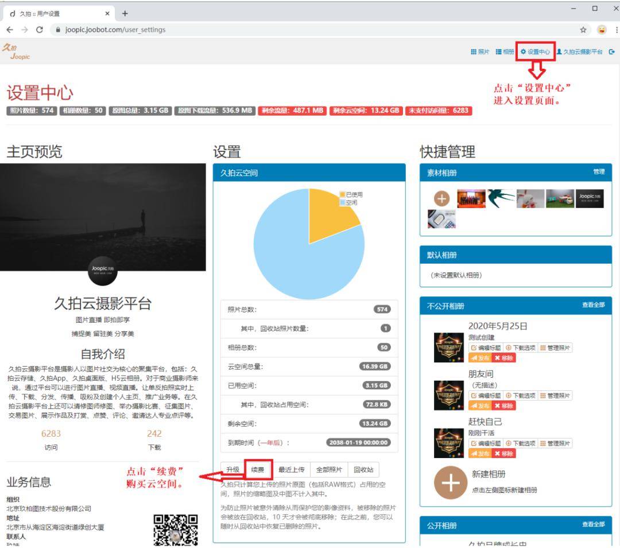Click the large 新建相册 plus icon
This screenshot has height=548, width=620.
tap(451, 483)
